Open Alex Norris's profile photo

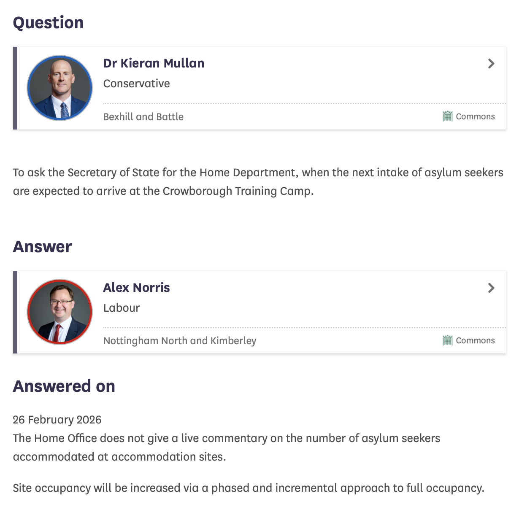pos(60,312)
